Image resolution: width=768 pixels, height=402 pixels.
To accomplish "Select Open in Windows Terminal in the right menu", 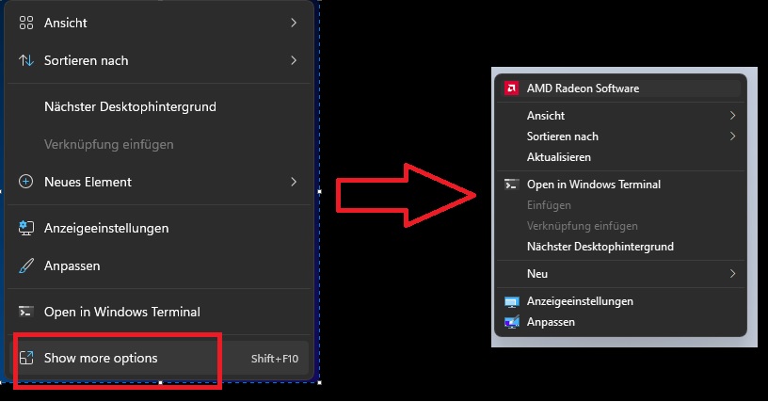I will tap(620, 185).
